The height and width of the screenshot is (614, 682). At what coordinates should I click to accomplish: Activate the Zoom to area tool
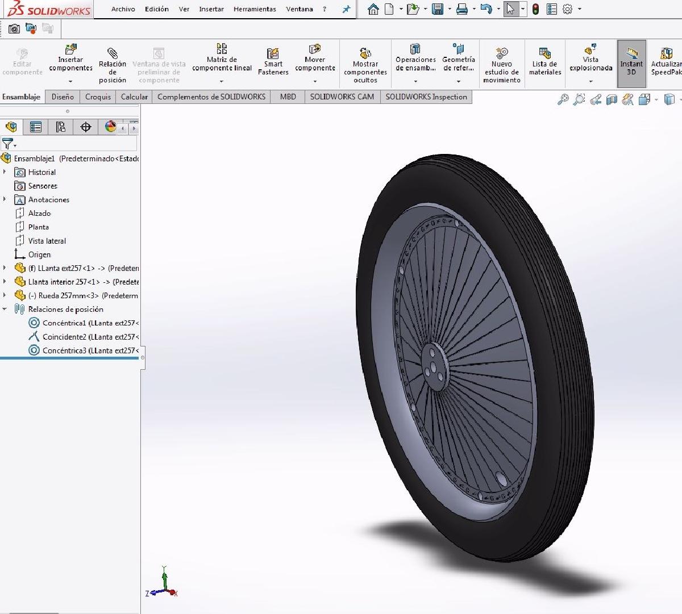pos(579,100)
